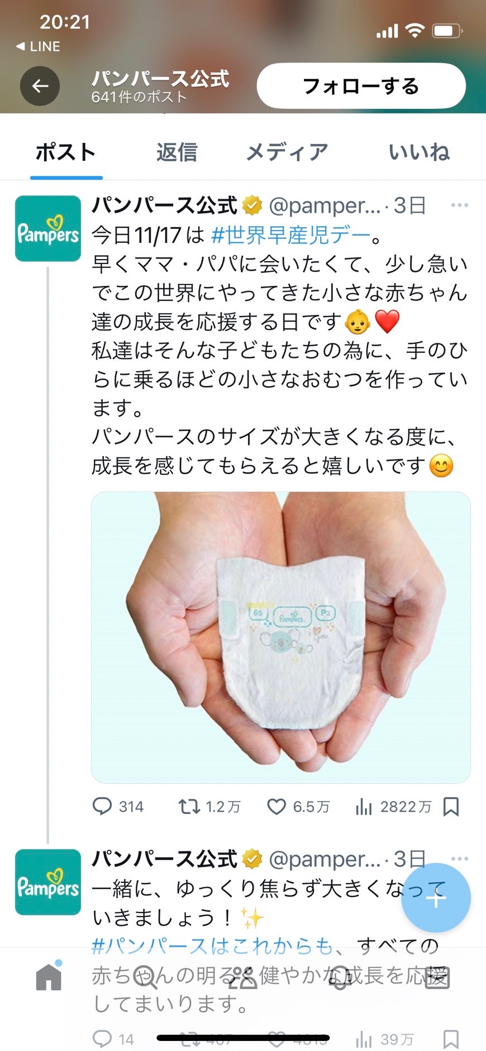Bookmark the first Pampers post
Viewport: 486px width, 1051px height.
point(451,807)
